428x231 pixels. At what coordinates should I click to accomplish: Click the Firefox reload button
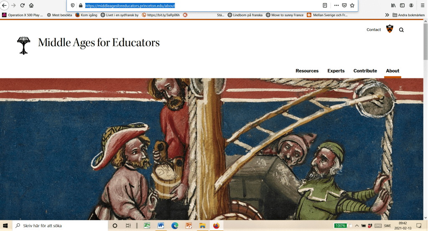point(22,5)
